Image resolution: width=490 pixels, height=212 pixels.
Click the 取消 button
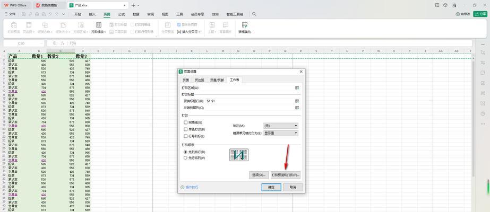click(293, 187)
